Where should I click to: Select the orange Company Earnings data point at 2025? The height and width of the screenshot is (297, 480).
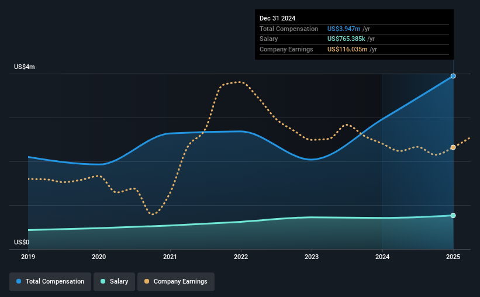(x=453, y=147)
